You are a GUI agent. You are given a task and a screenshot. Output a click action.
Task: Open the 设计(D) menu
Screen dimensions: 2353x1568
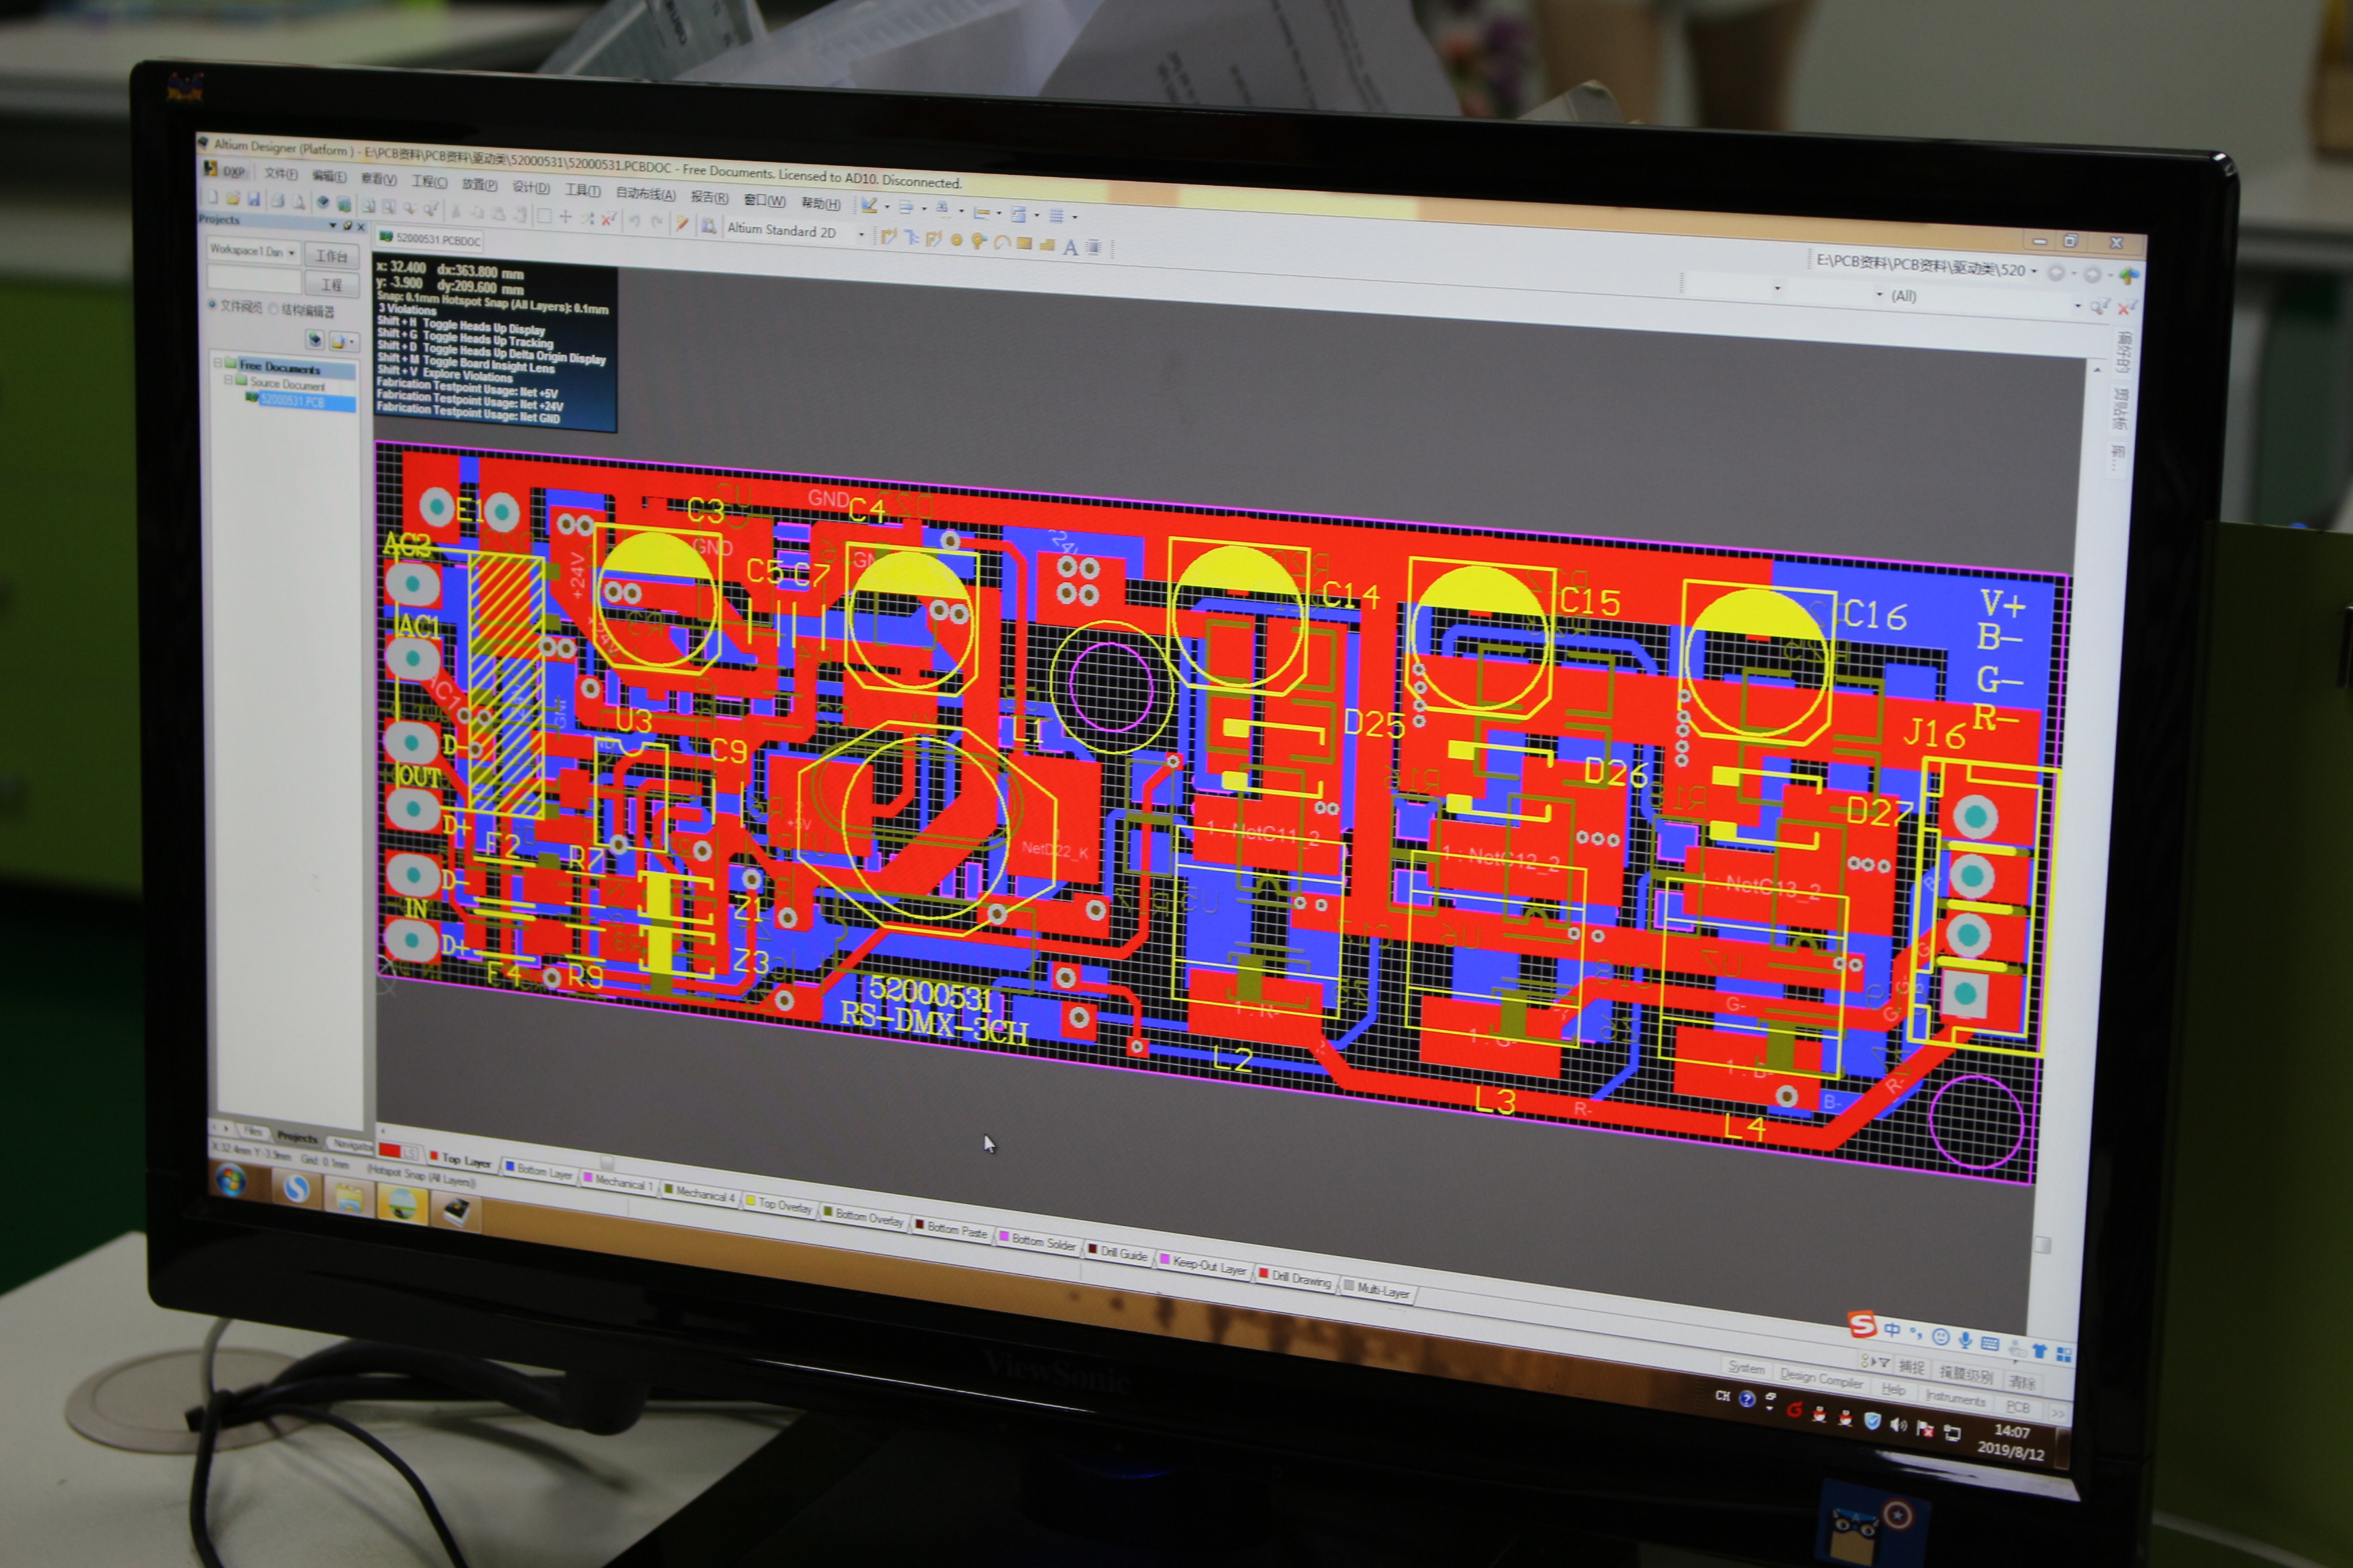tap(530, 187)
